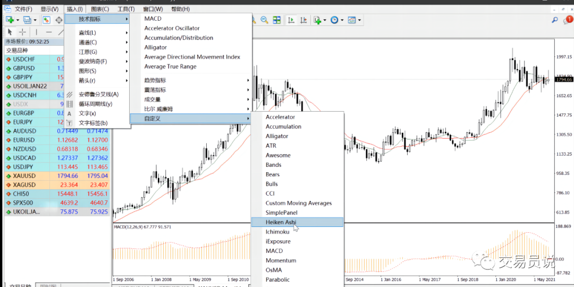Click the arrow icon next to EURUSD
The image size is (574, 287).
click(x=9, y=140)
